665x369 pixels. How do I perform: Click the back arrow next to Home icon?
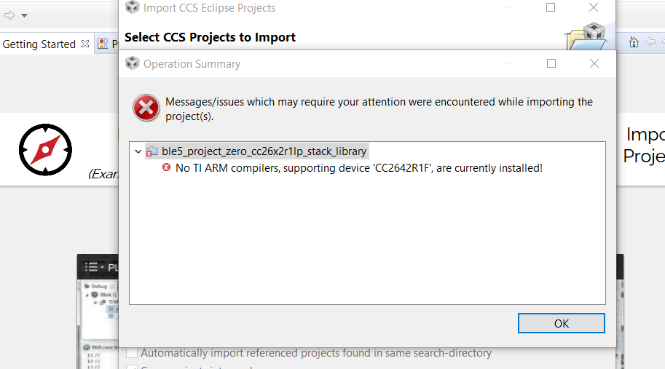[650, 42]
